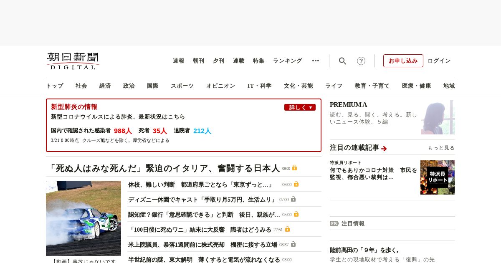The height and width of the screenshot is (263, 501).
Task: Select the オピニオン category tab
Action: [220, 86]
